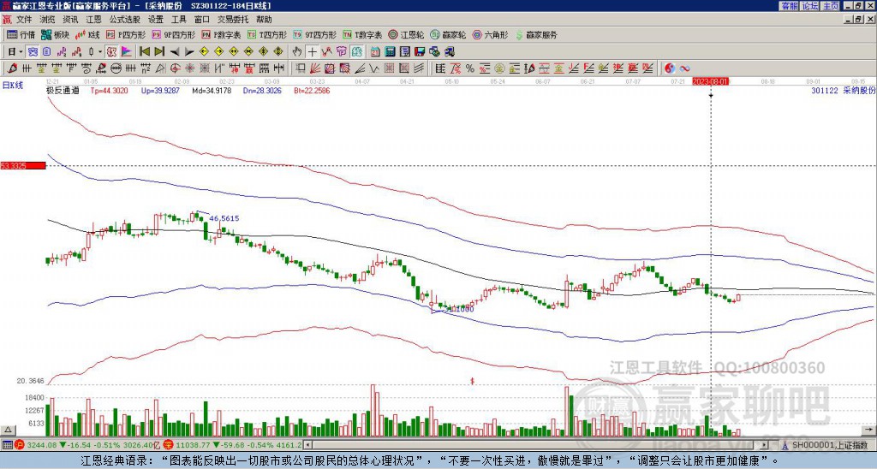Toggle the 极反通道 channel indicator button
This screenshot has width=877, height=469.
[62, 89]
